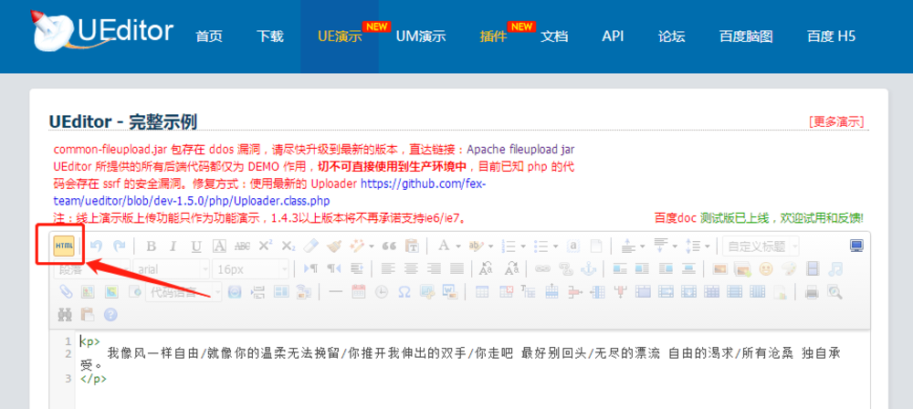Redo the last edit

click(x=119, y=246)
